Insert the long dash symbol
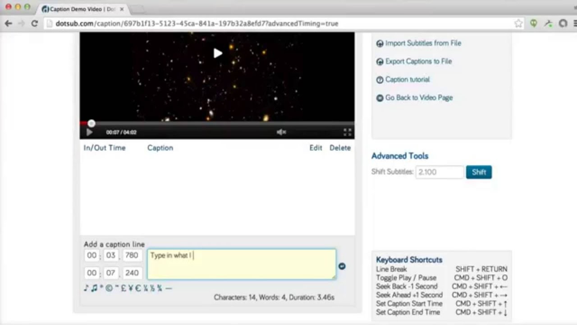The height and width of the screenshot is (325, 577). 169,288
